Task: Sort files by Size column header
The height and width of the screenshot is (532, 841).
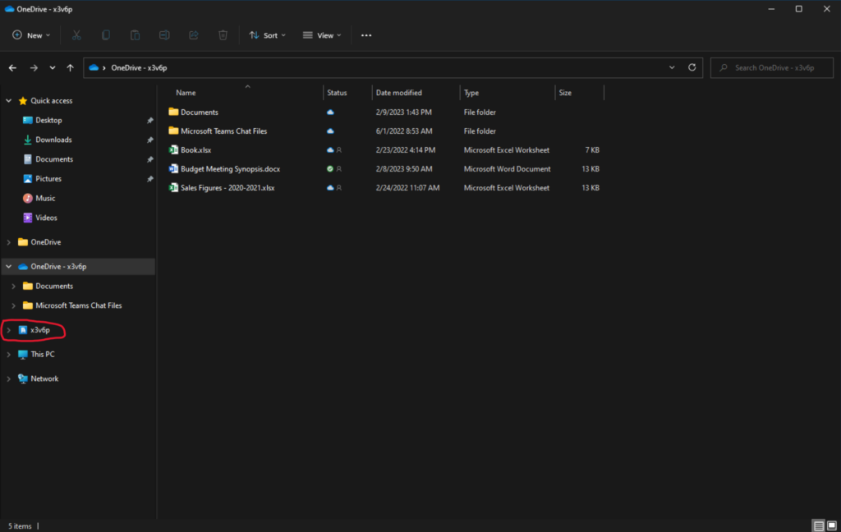Action: click(x=565, y=93)
